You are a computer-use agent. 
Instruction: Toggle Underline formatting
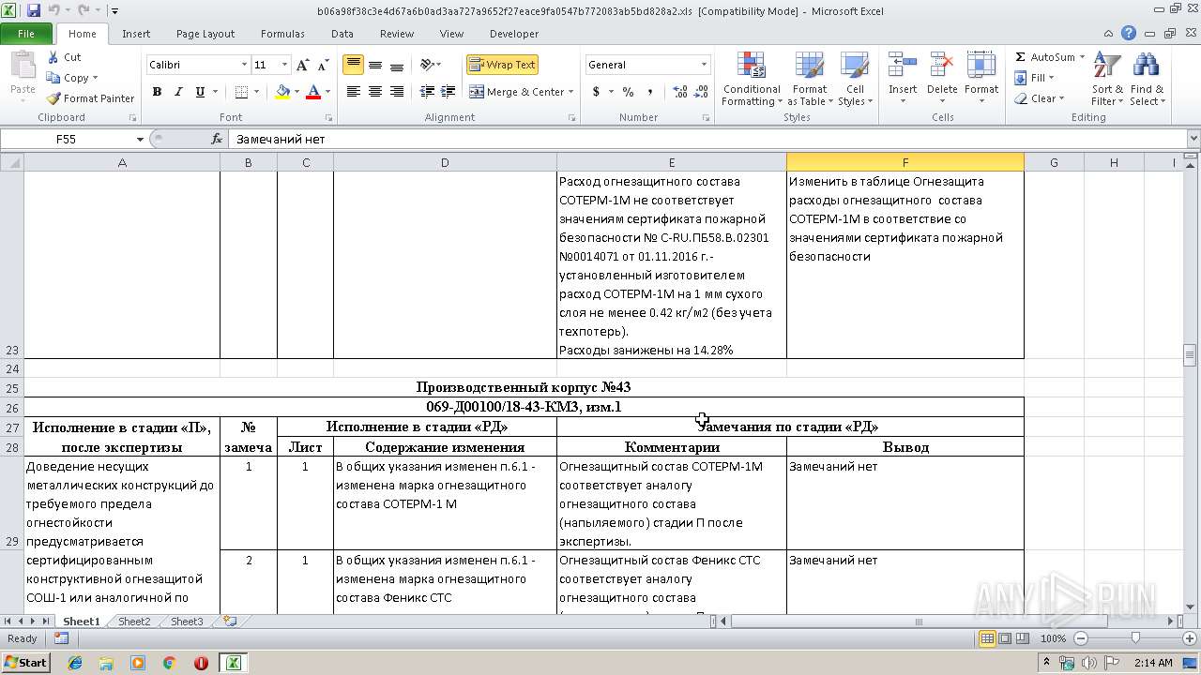pos(200,92)
